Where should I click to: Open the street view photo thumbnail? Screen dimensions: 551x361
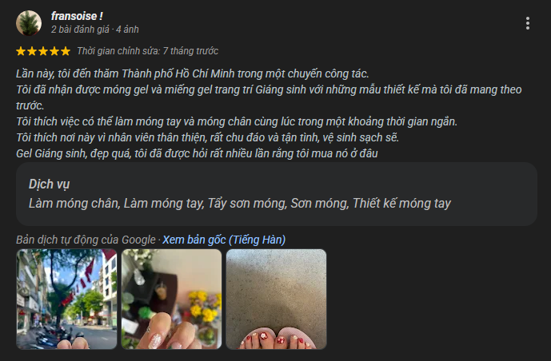pyautogui.click(x=66, y=299)
